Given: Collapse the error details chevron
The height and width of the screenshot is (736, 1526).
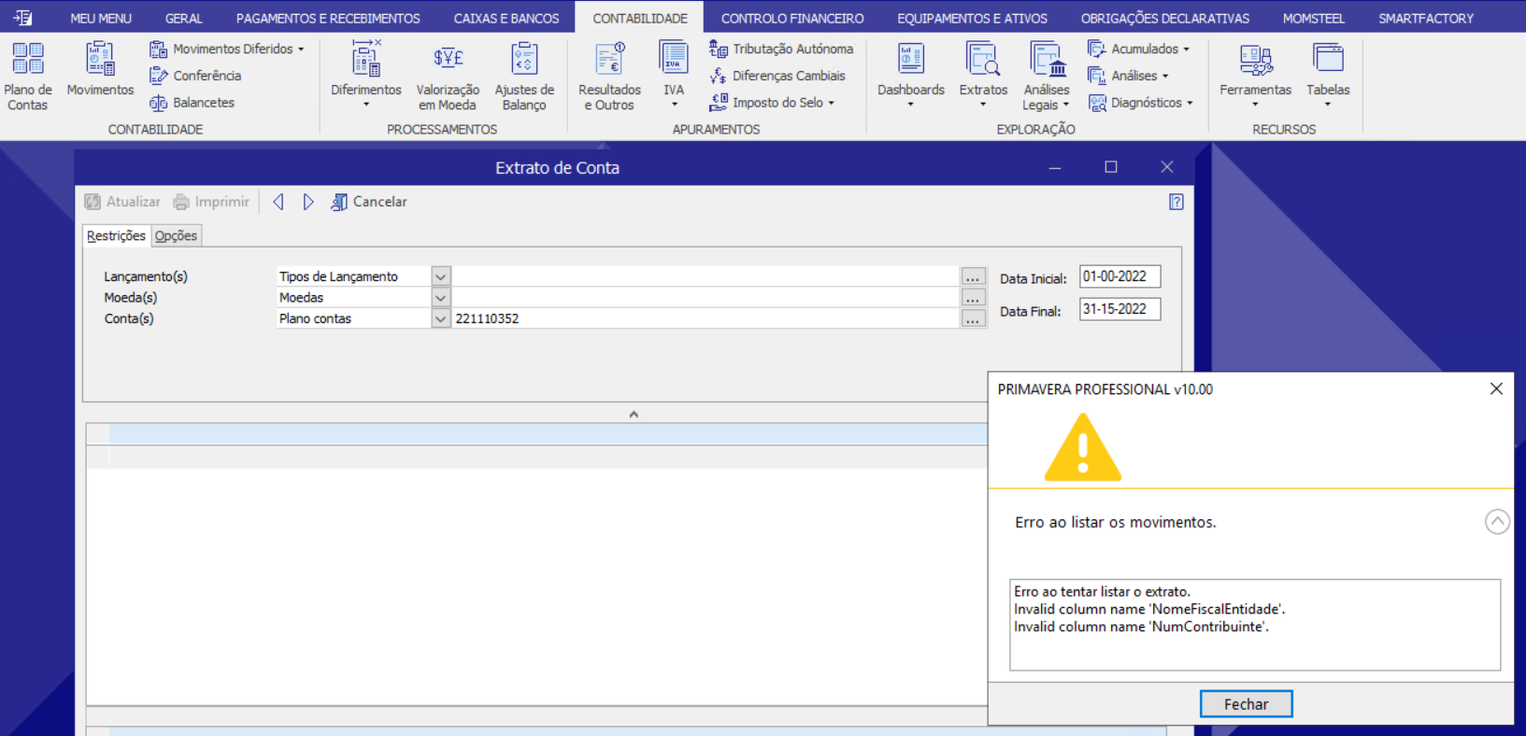Looking at the screenshot, I should coord(1496,521).
